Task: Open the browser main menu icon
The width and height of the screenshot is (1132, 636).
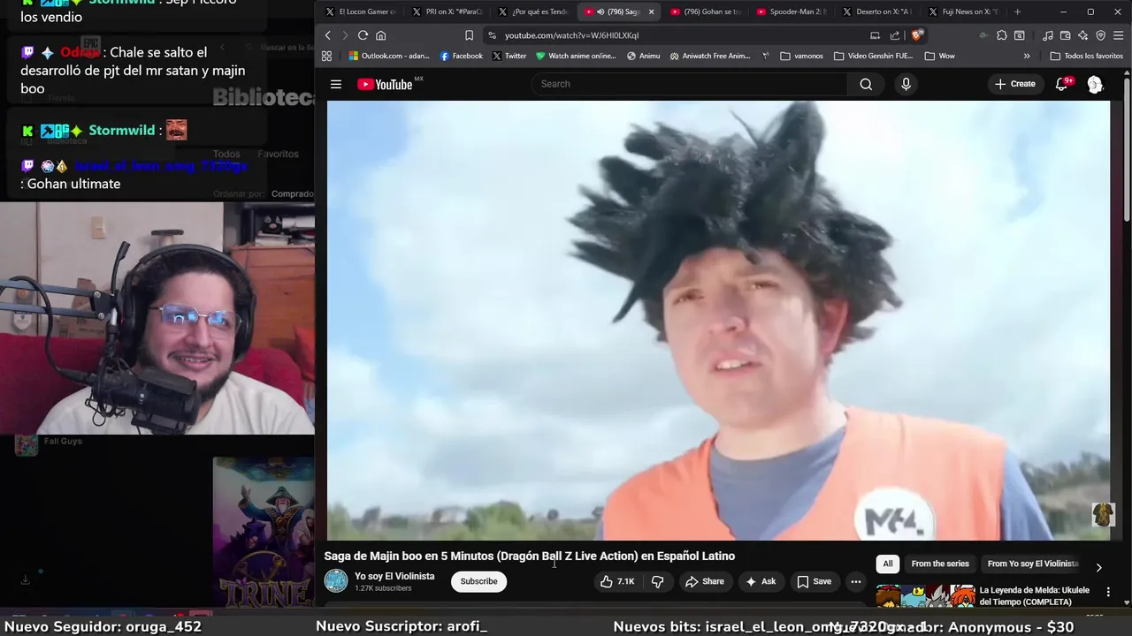Action: (1119, 35)
